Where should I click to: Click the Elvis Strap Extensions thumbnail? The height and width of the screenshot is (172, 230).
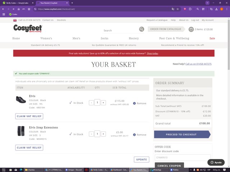point(21,131)
